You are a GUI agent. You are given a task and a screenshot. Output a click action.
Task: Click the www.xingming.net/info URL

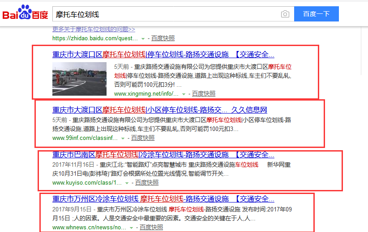(x=146, y=94)
